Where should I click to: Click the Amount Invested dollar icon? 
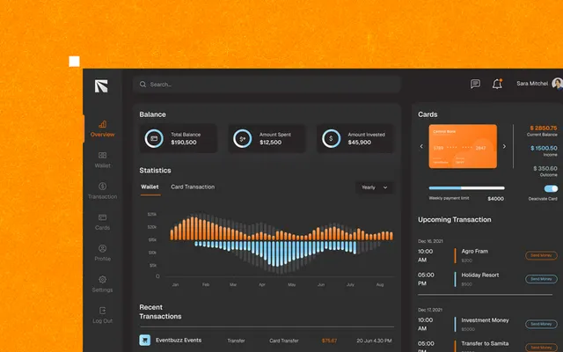click(331, 138)
